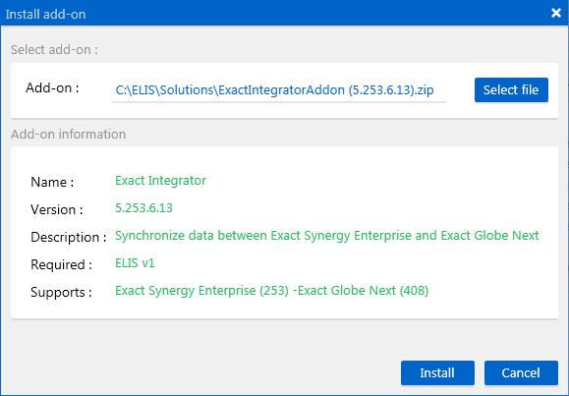Click the 'Install add-on' window title
The width and height of the screenshot is (569, 396).
tap(45, 14)
